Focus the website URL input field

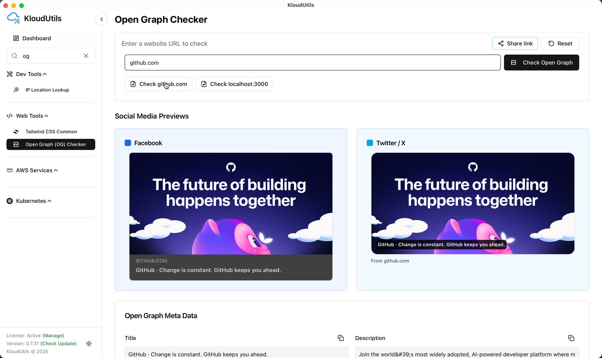click(x=312, y=63)
